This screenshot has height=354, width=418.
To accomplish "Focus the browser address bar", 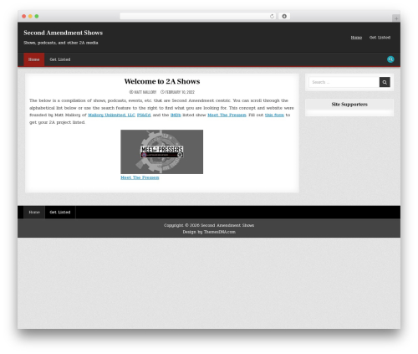I will click(198, 16).
